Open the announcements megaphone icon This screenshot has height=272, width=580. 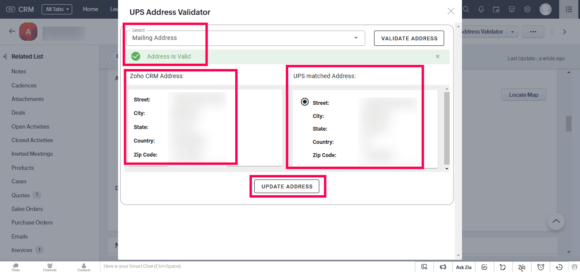[x=443, y=267]
